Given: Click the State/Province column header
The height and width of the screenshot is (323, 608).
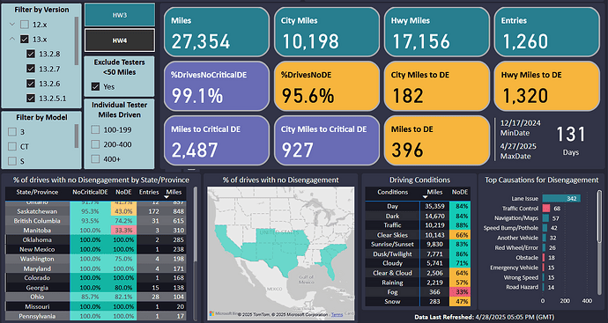Looking at the screenshot, I should (x=37, y=192).
